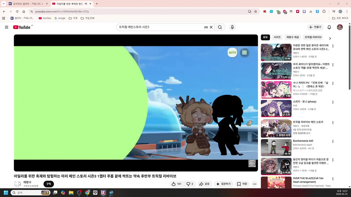Click the 공유 share button
The image size is (351, 197).
(204, 184)
